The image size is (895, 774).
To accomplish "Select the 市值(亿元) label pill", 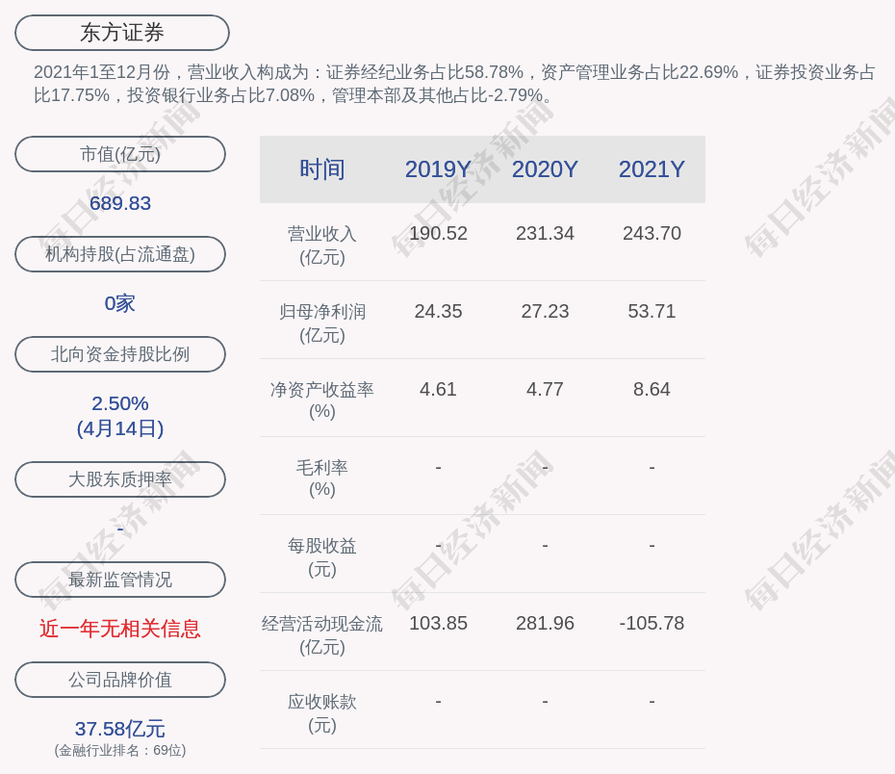I will (x=120, y=154).
